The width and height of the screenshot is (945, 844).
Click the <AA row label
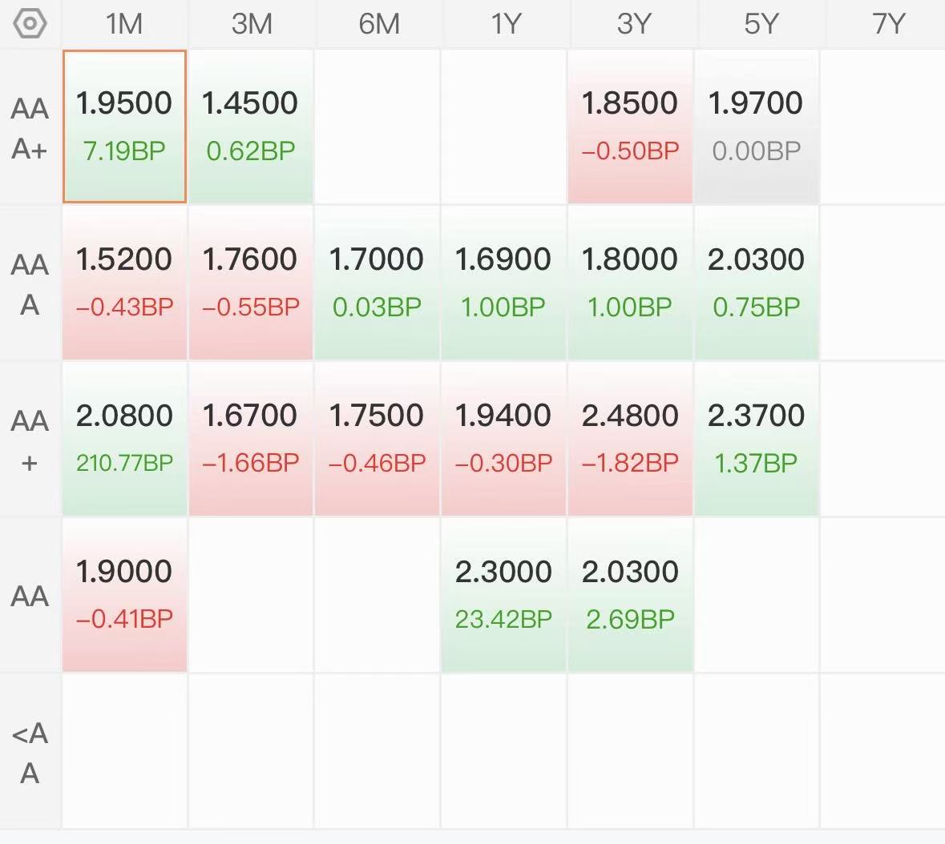(30, 753)
